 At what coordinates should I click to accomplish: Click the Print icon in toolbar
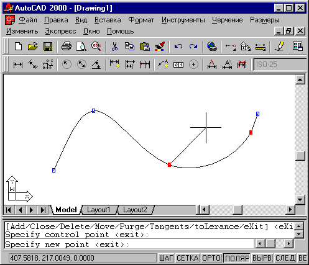(67, 47)
